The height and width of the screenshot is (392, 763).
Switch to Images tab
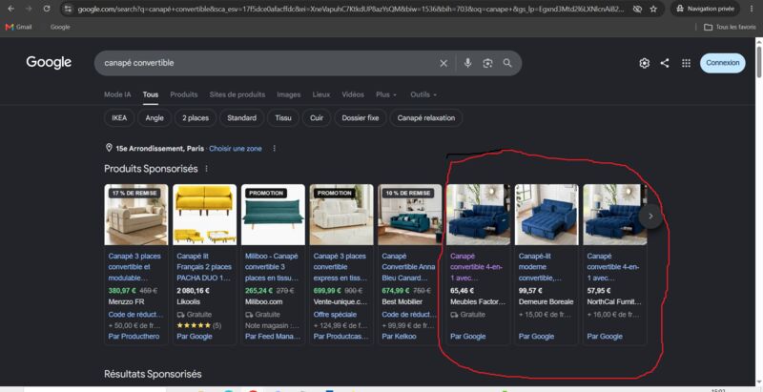(x=289, y=94)
